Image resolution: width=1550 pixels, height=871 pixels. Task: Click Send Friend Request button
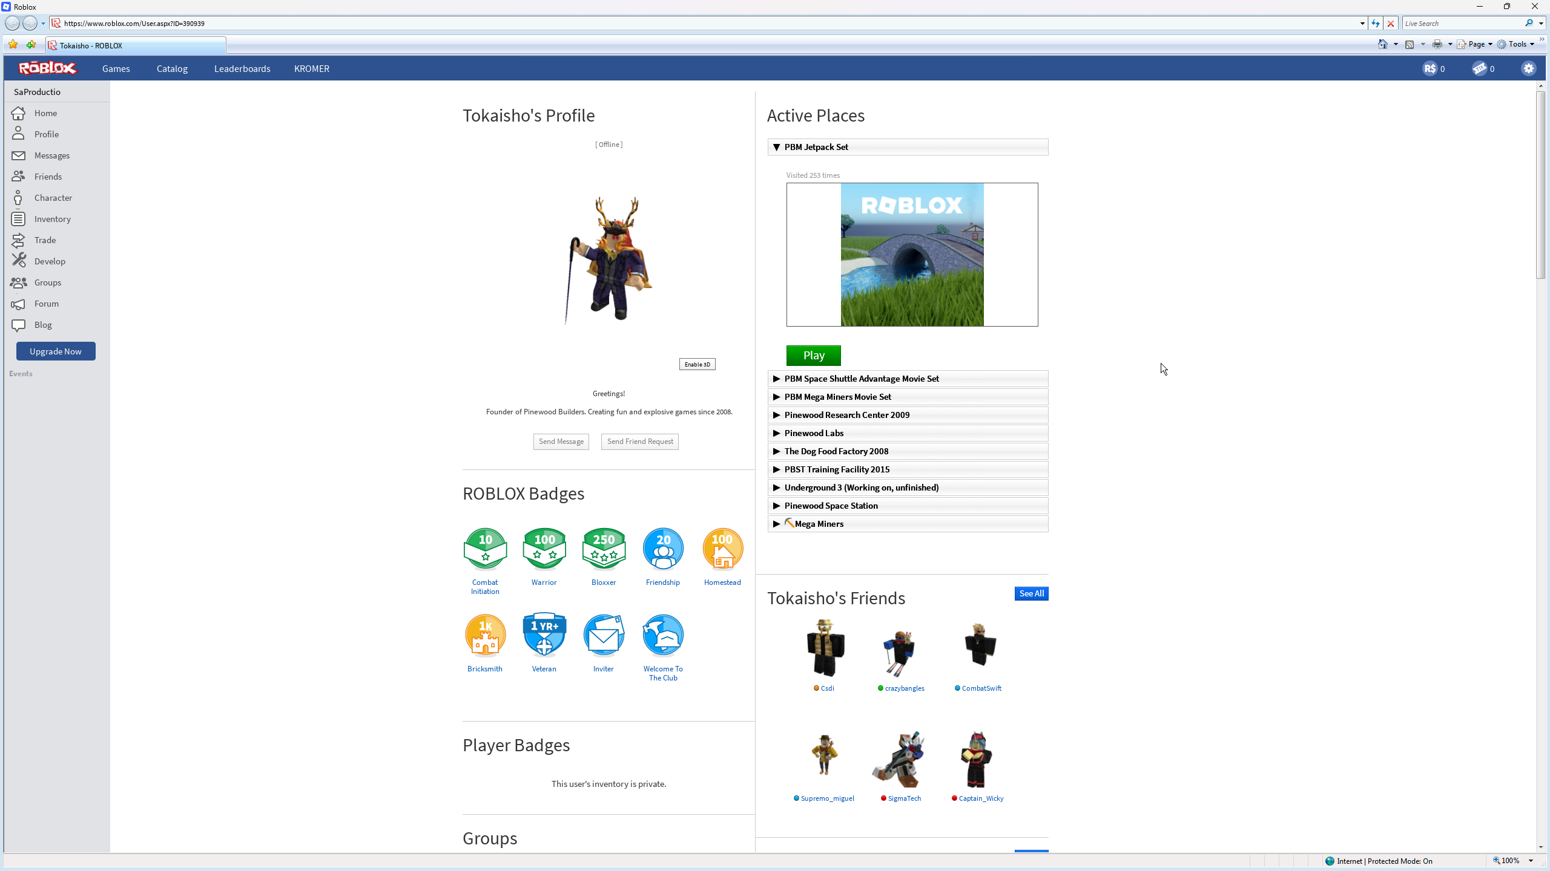pos(639,442)
